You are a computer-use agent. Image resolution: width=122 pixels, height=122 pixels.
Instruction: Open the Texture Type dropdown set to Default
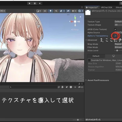click(118, 22)
